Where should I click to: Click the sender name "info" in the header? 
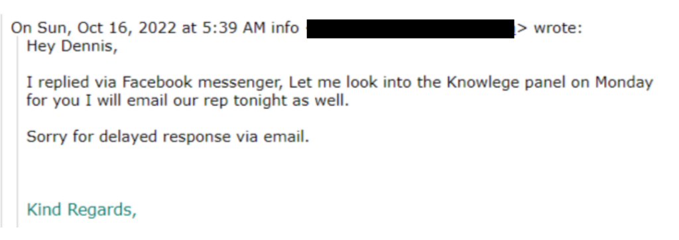[x=285, y=28]
